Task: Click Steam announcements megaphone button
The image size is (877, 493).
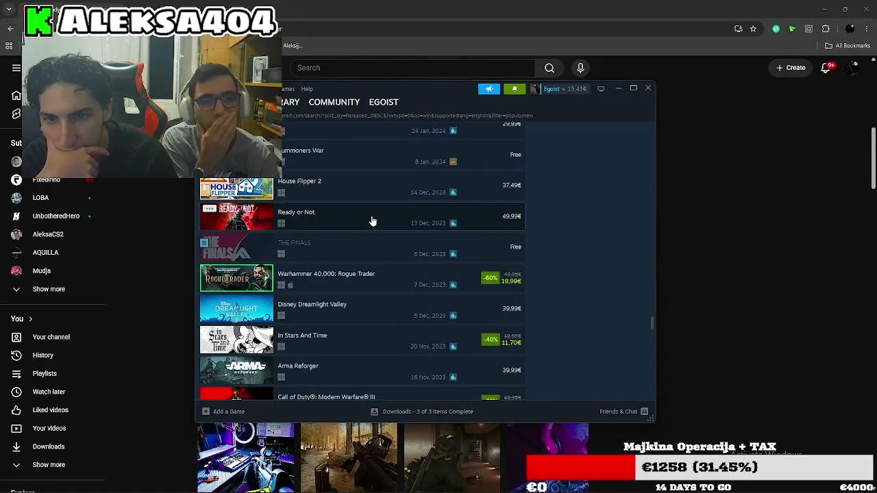Action: tap(489, 88)
